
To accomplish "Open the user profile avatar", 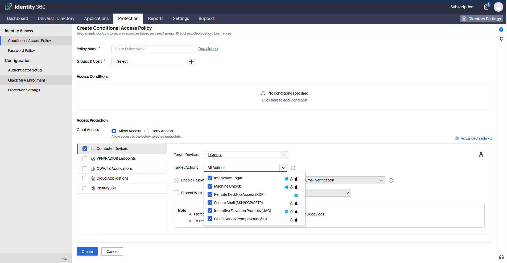I will [x=498, y=7].
